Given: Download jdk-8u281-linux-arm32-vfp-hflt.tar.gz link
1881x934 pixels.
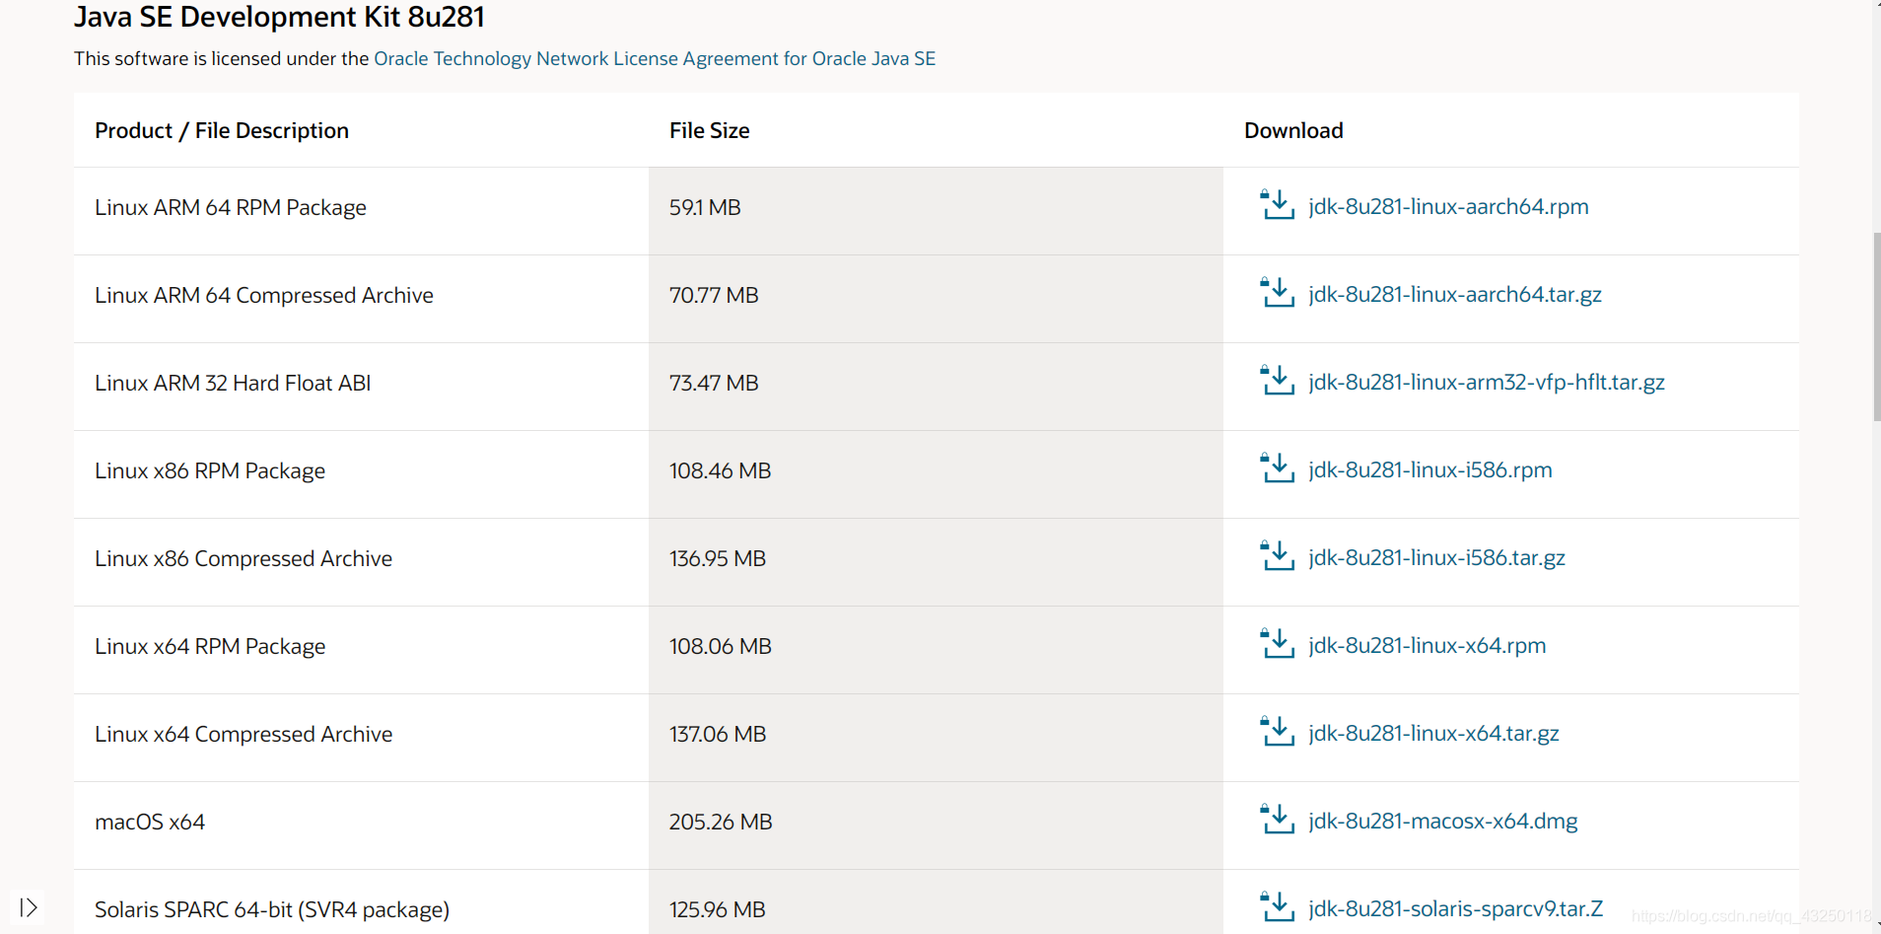Looking at the screenshot, I should coord(1486,382).
